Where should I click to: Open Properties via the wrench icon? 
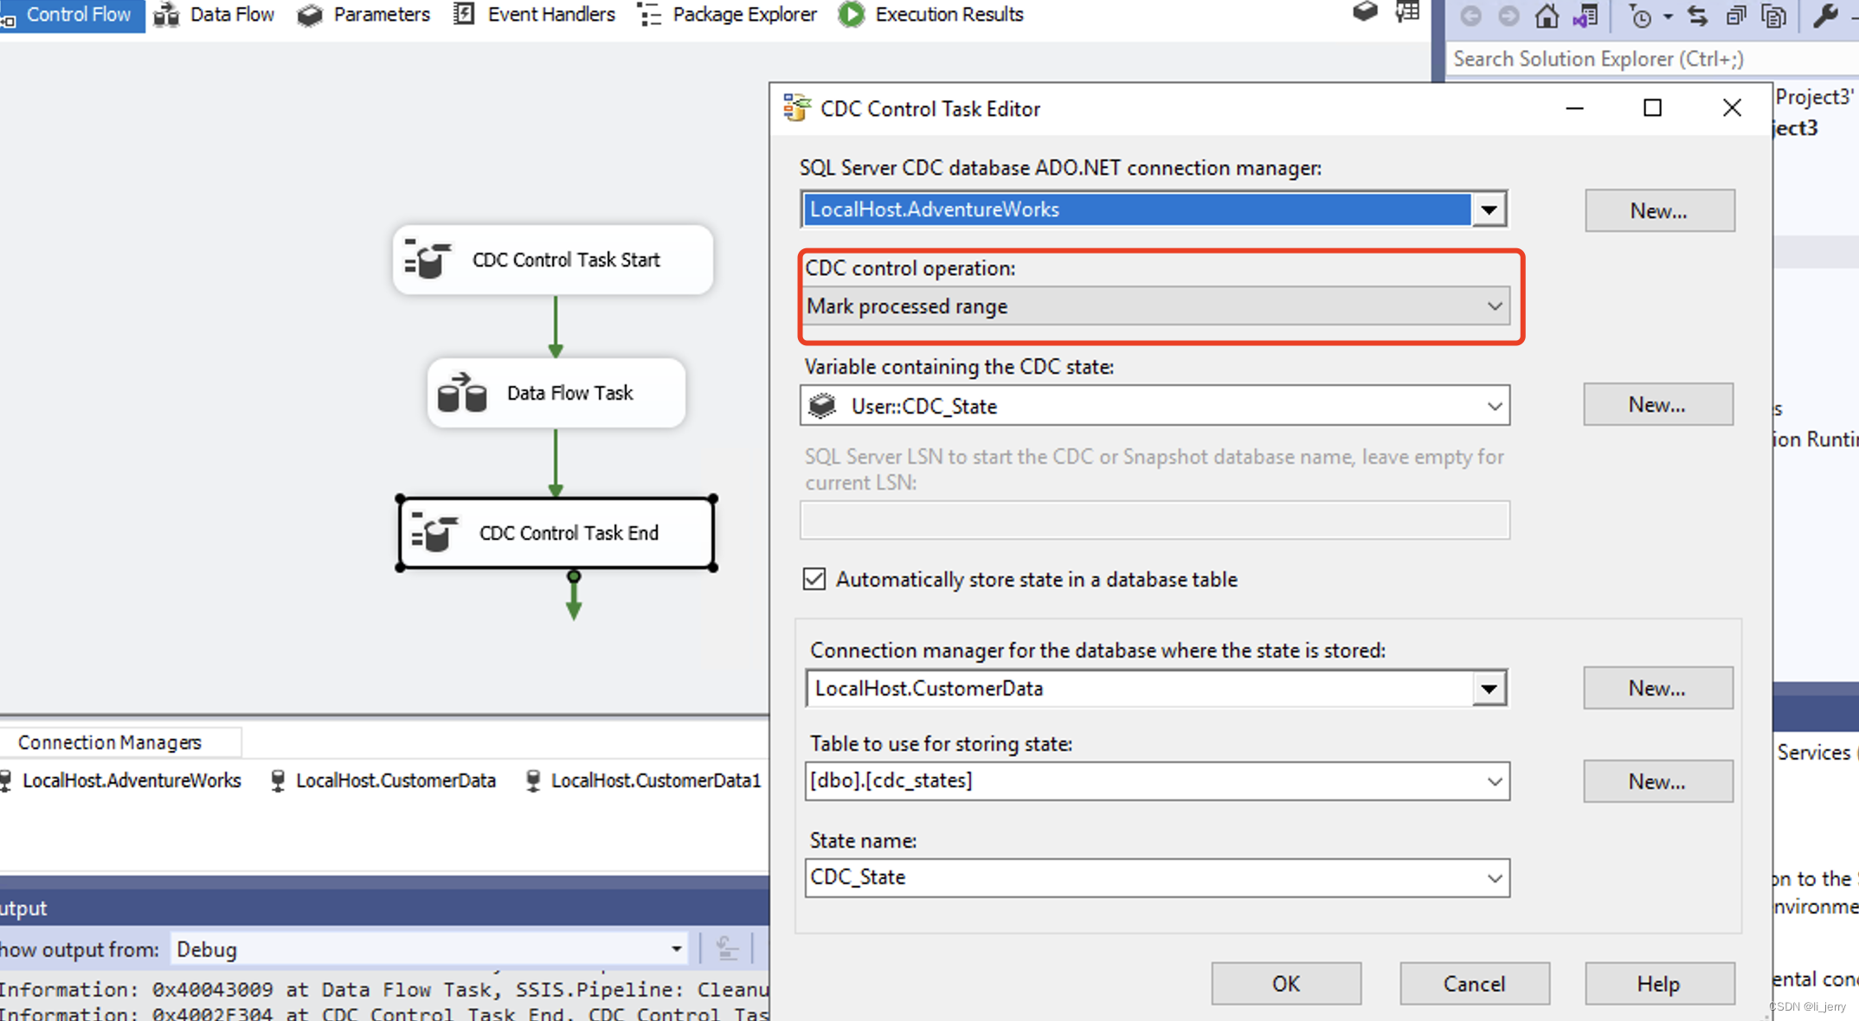1825,16
